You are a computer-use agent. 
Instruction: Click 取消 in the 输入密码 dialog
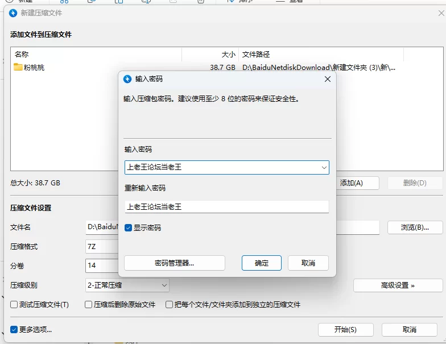[x=308, y=263]
